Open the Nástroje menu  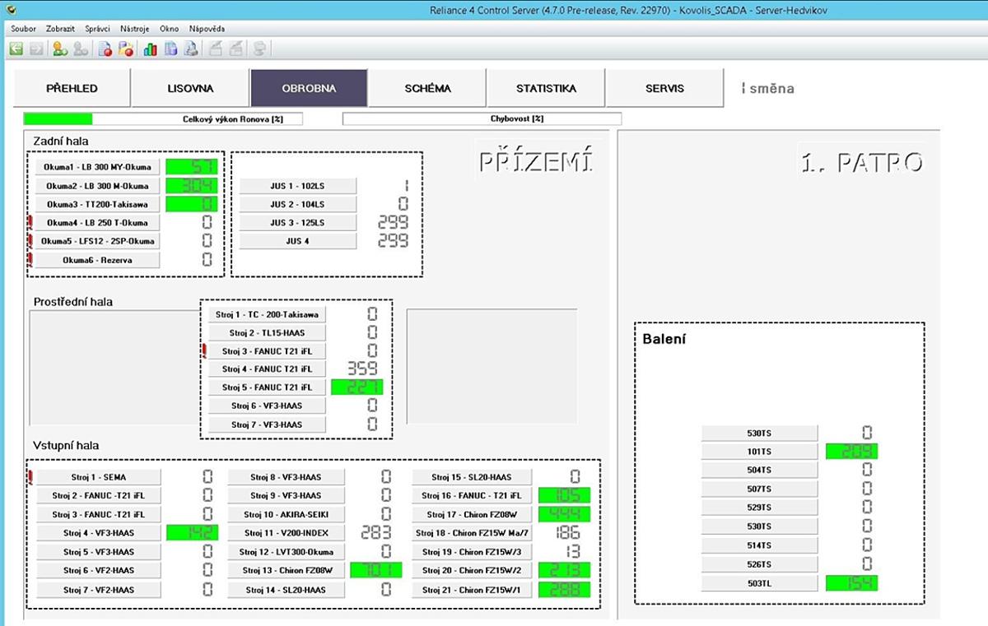(134, 28)
